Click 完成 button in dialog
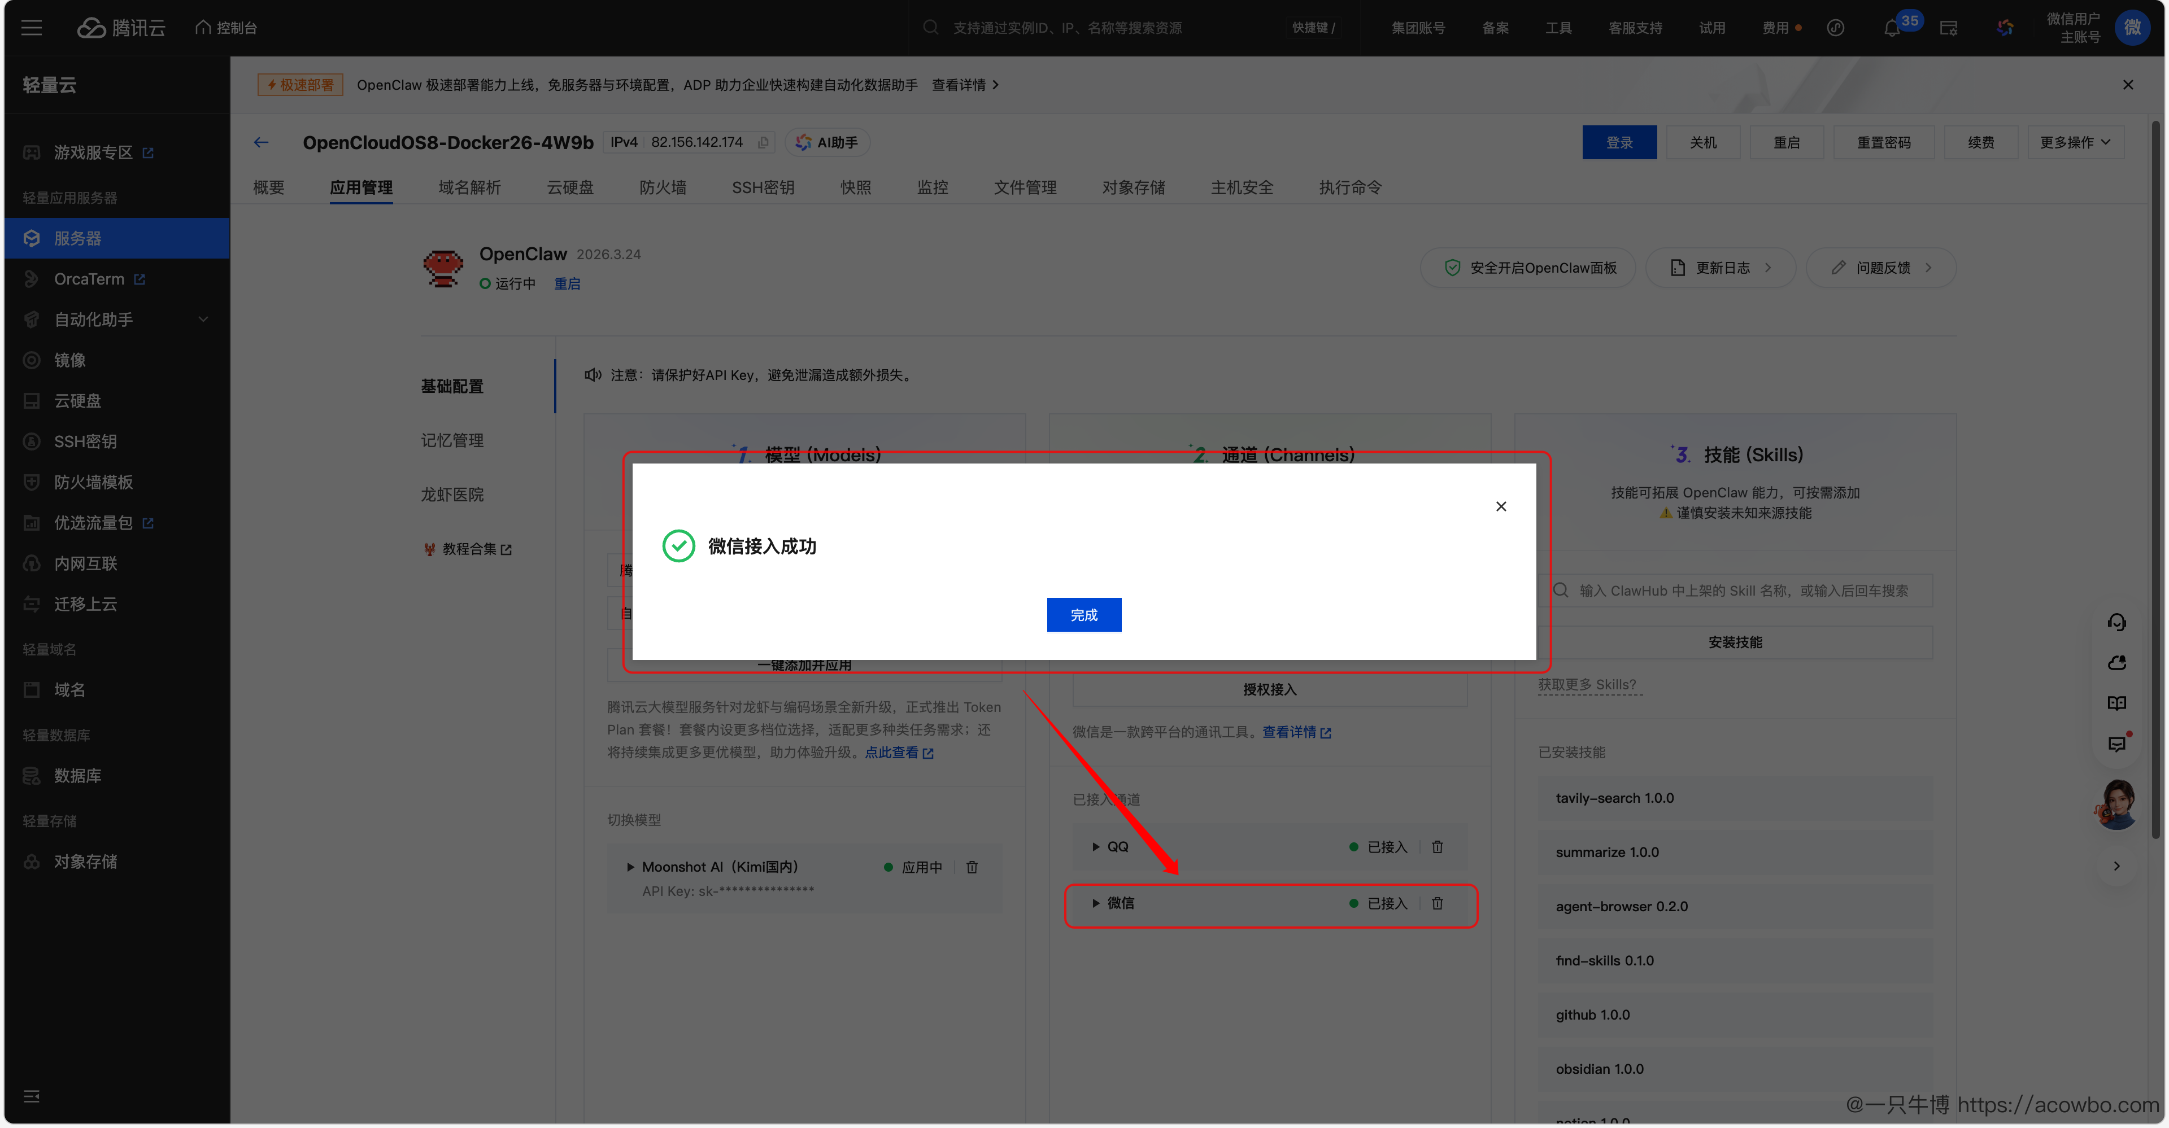Viewport: 2169px width, 1128px height. [1084, 614]
